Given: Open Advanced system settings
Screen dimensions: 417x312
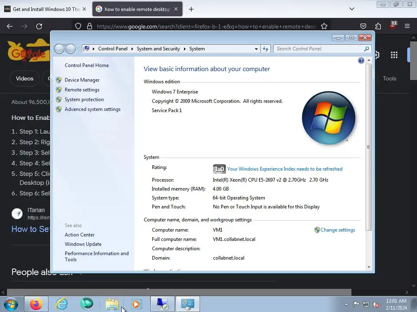Looking at the screenshot, I should point(92,109).
